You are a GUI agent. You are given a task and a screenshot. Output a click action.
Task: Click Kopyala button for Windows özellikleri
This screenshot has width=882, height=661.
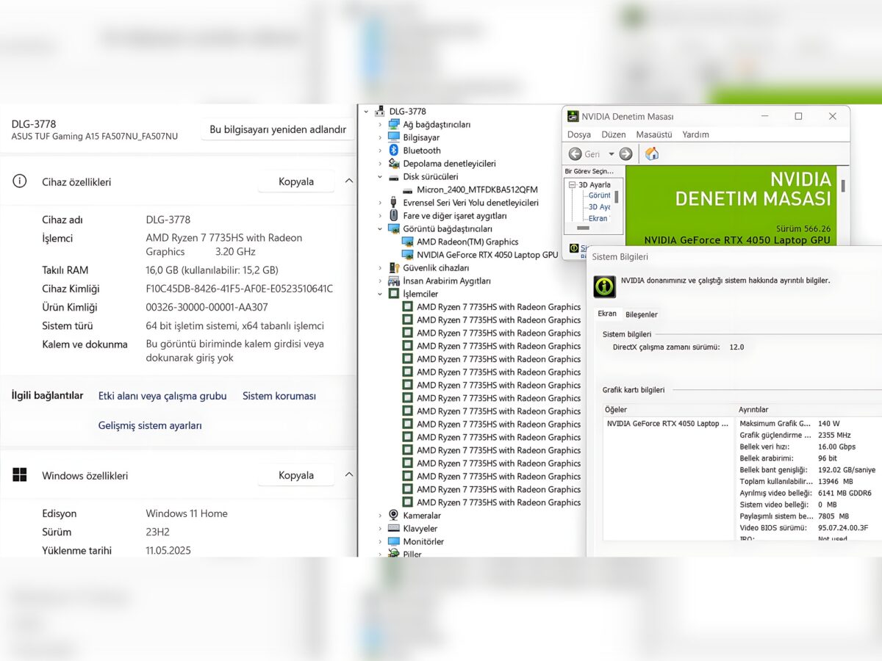(x=296, y=475)
